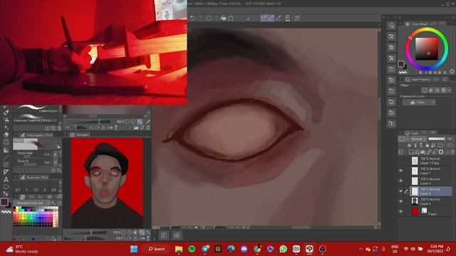Screen dimensions: 456x256
Task: Expand the Effect options arrow in Layer Property
Action: 449,90
